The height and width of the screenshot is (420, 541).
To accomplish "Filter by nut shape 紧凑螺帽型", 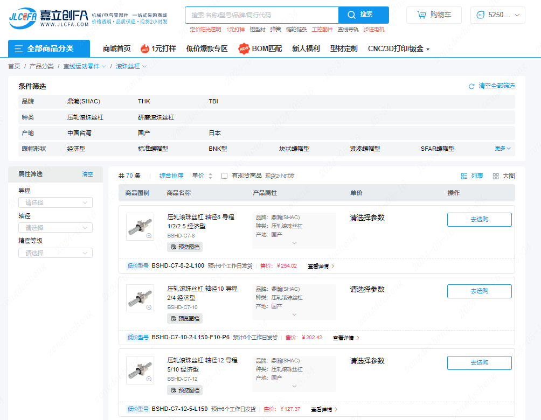I will point(365,149).
